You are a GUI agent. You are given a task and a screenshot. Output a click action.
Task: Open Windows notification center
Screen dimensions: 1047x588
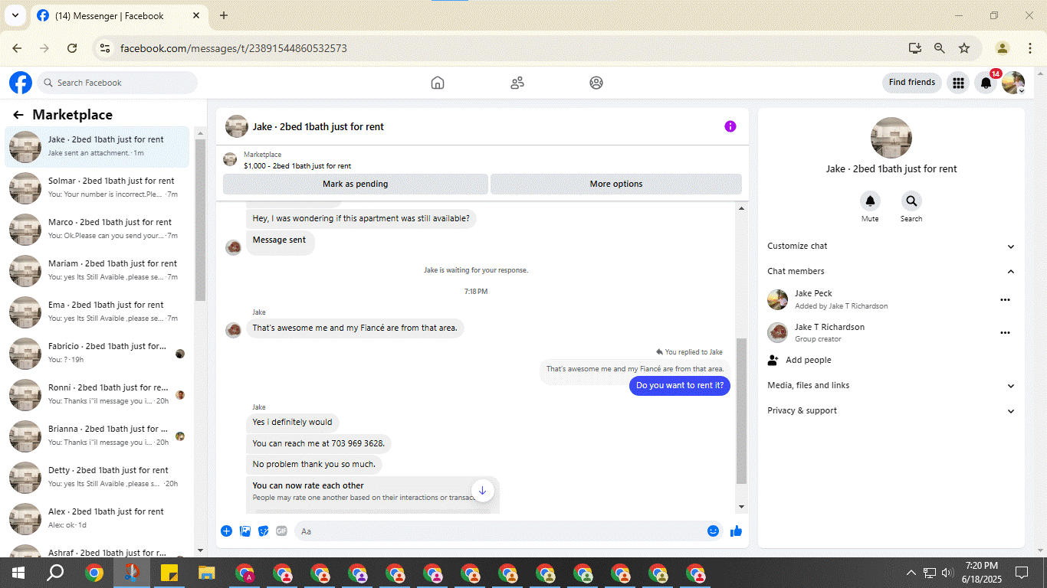[x=1022, y=572]
